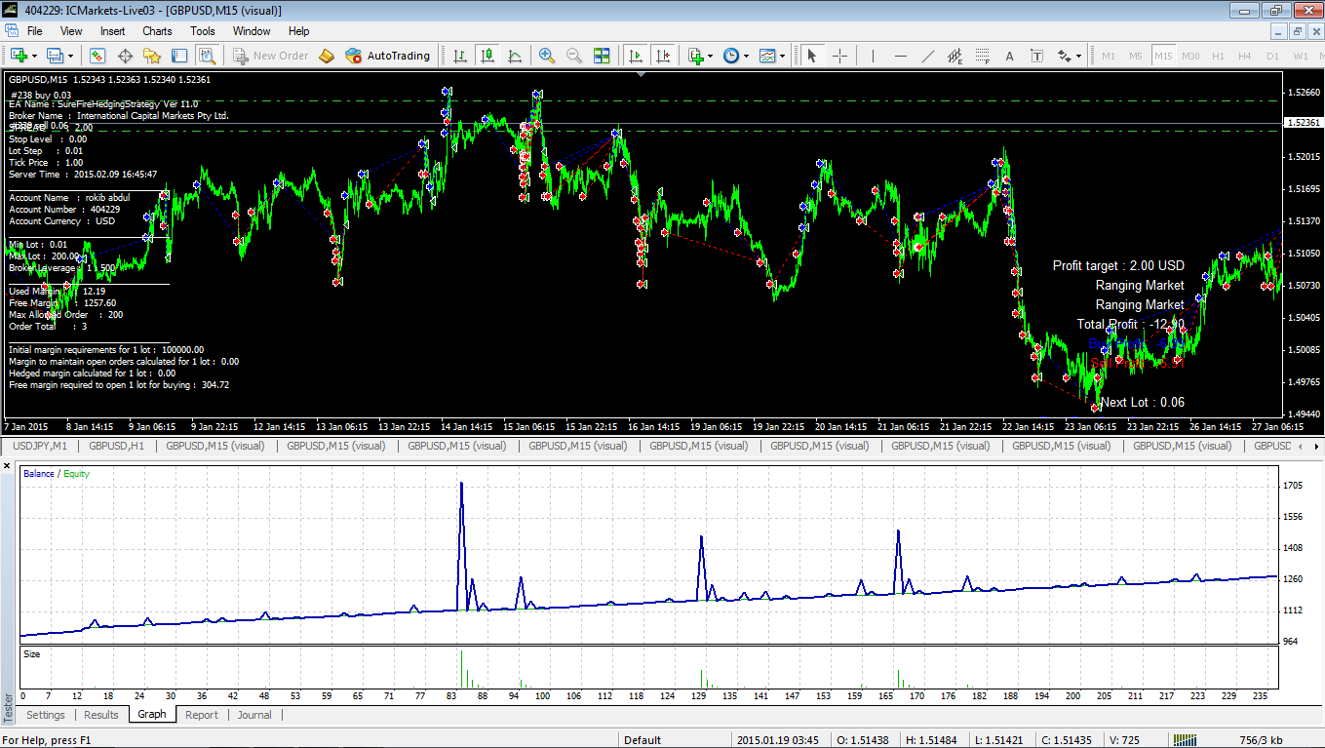The height and width of the screenshot is (748, 1325).
Task: Select the Crosshair cursor tool
Action: click(839, 56)
